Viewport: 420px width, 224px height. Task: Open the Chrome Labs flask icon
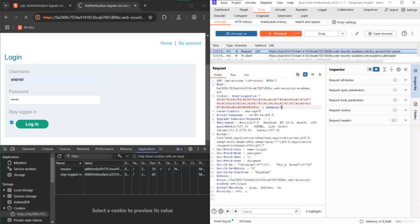coord(179,17)
